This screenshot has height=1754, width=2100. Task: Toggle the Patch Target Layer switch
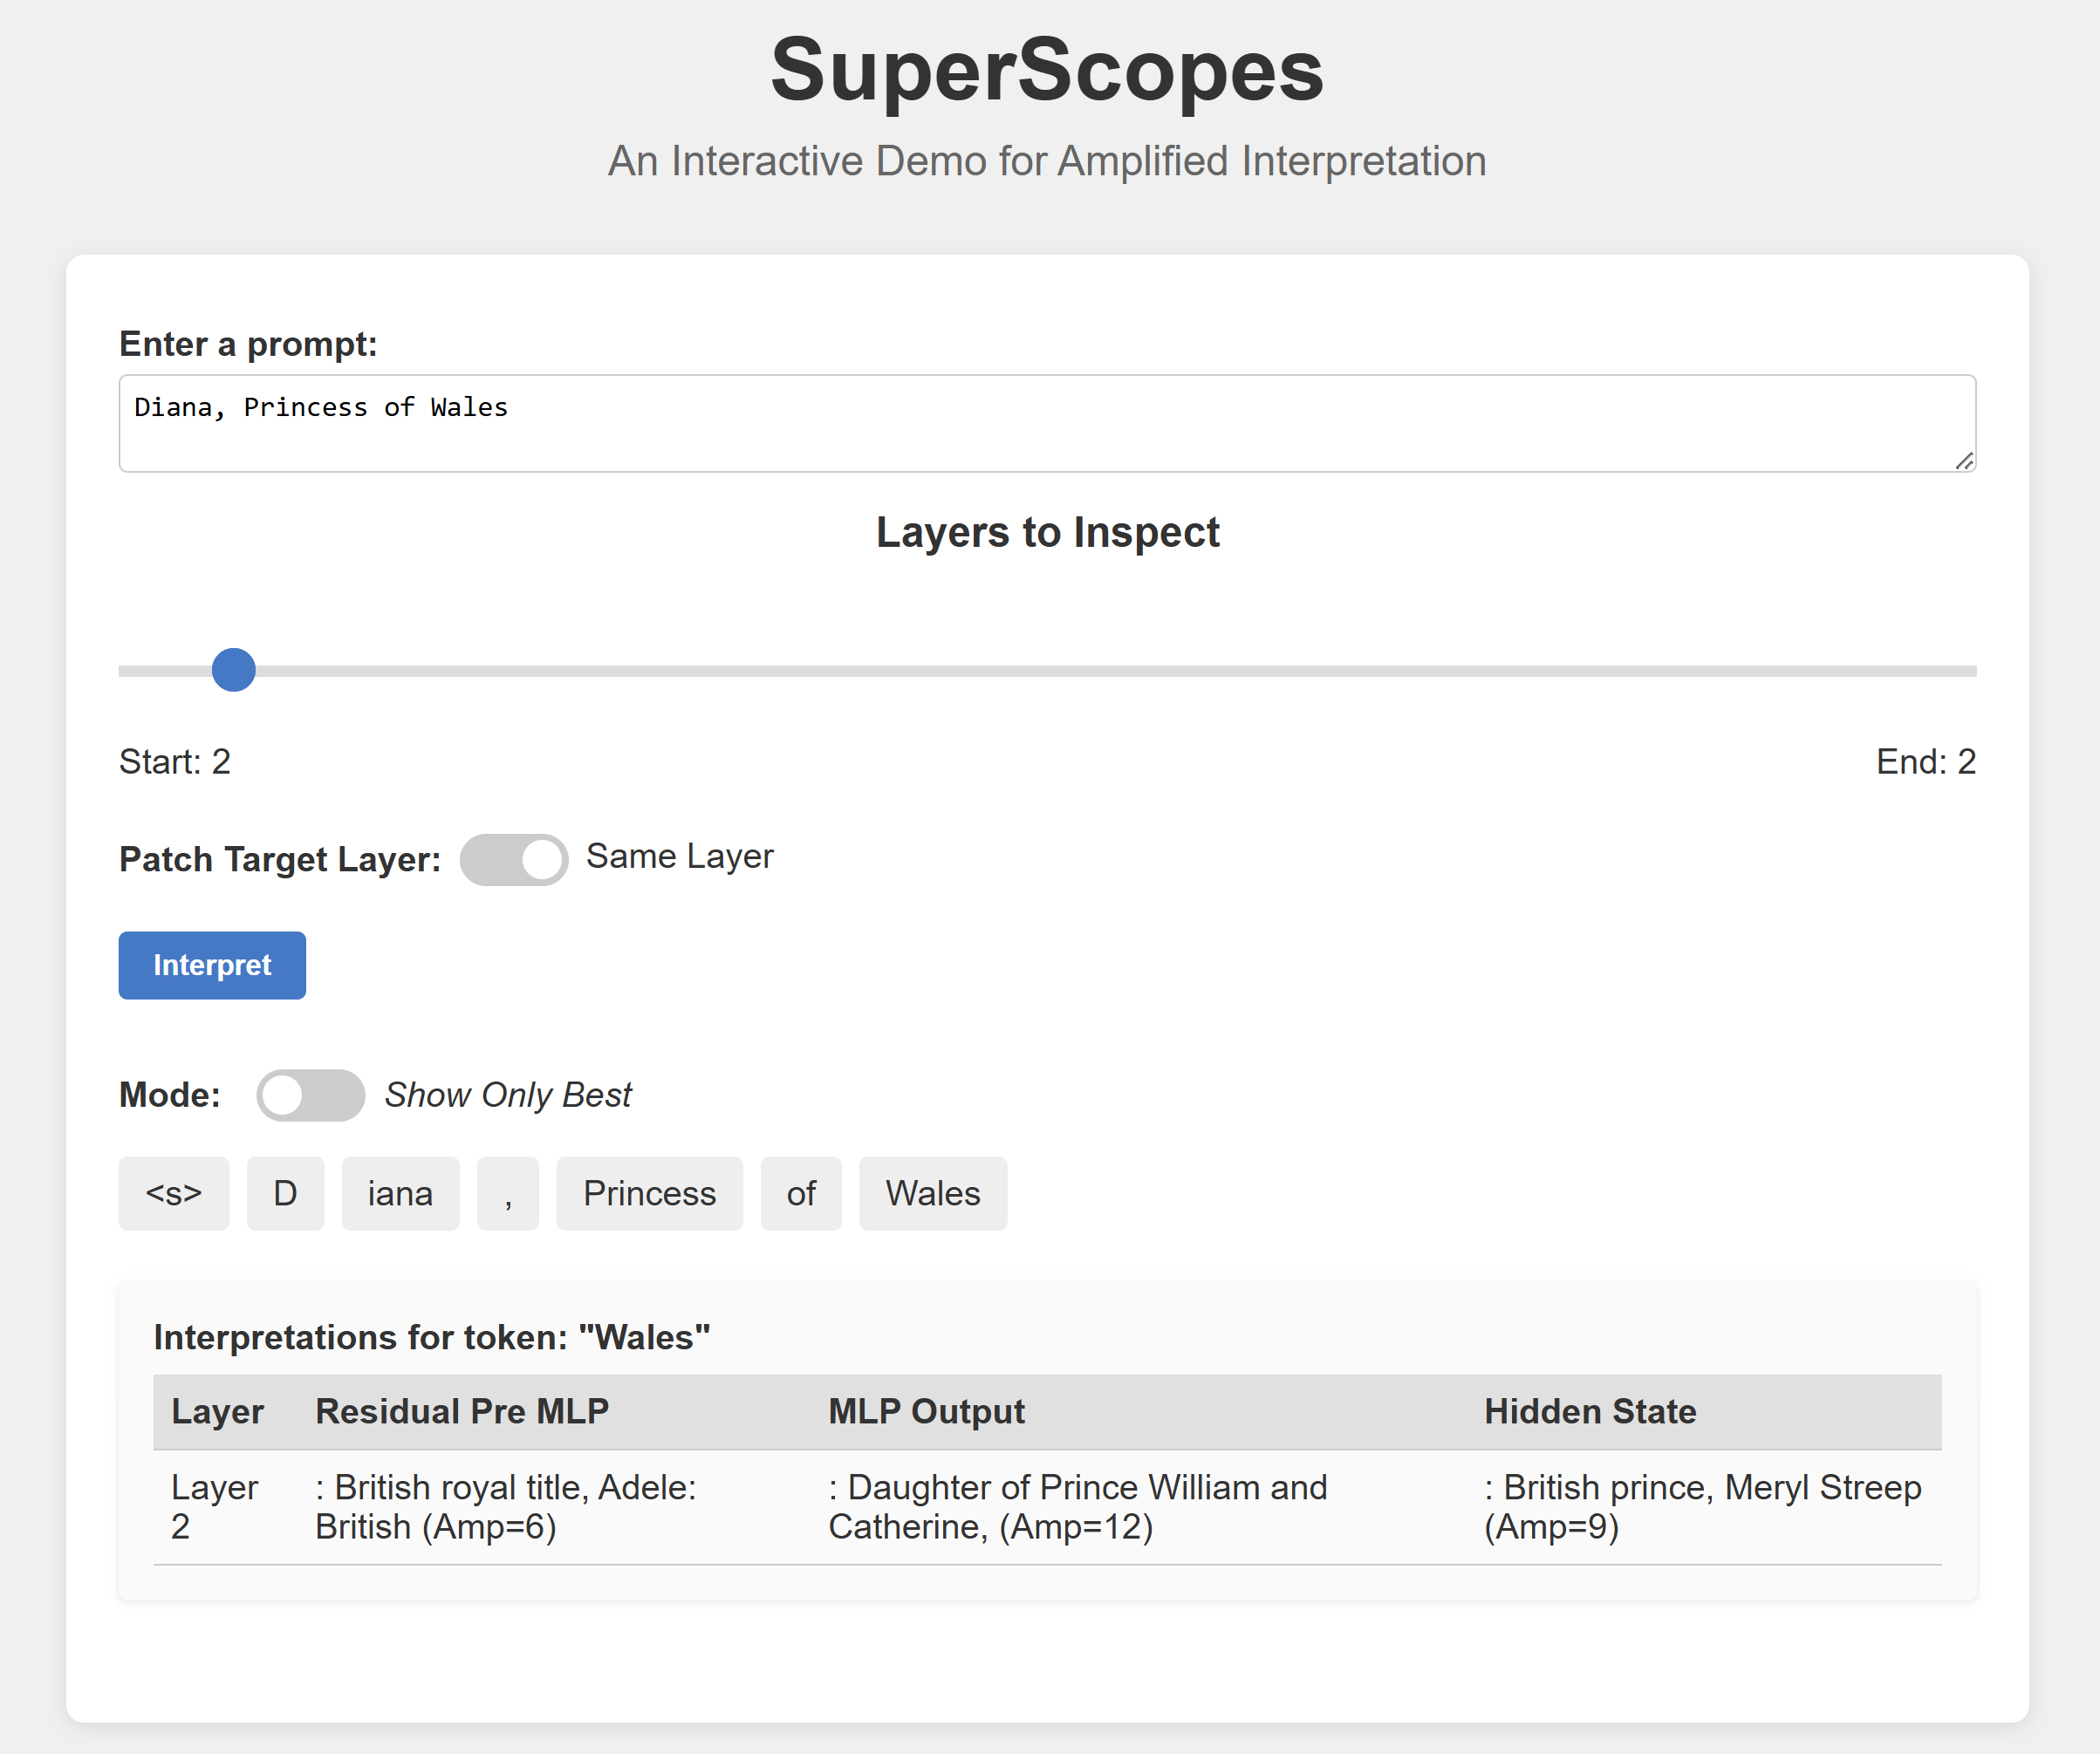click(x=514, y=859)
